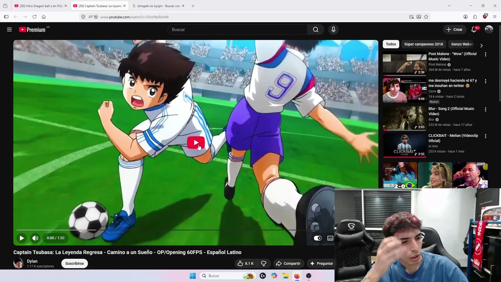Mute the video with speaker icon
Viewport: 501px width, 282px height.
(x=35, y=238)
